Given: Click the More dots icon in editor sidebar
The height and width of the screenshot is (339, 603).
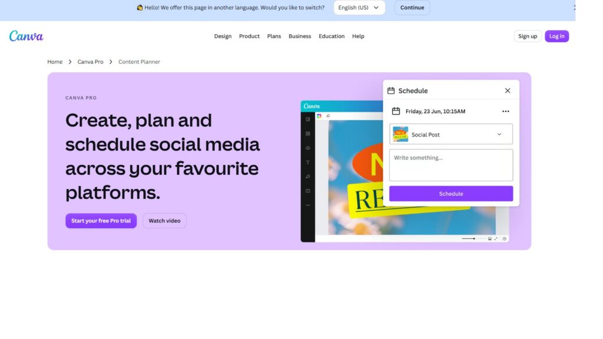Looking at the screenshot, I should pyautogui.click(x=307, y=205).
